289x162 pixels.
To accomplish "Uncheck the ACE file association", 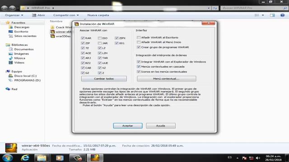I will coord(83,53).
